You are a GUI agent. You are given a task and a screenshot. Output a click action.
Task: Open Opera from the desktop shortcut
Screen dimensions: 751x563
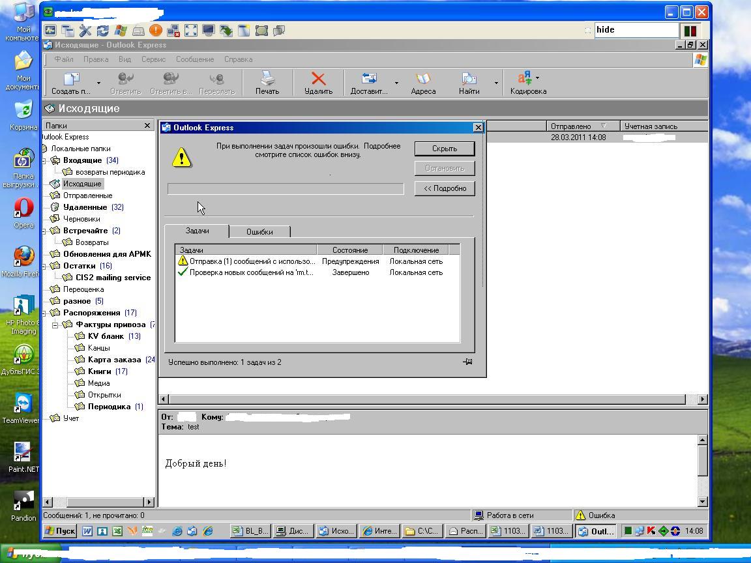[x=23, y=209]
